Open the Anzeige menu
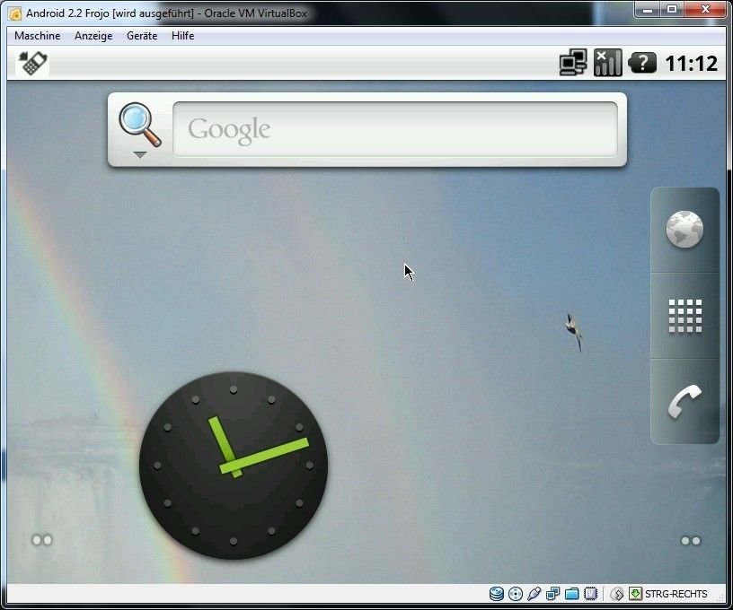 (93, 36)
